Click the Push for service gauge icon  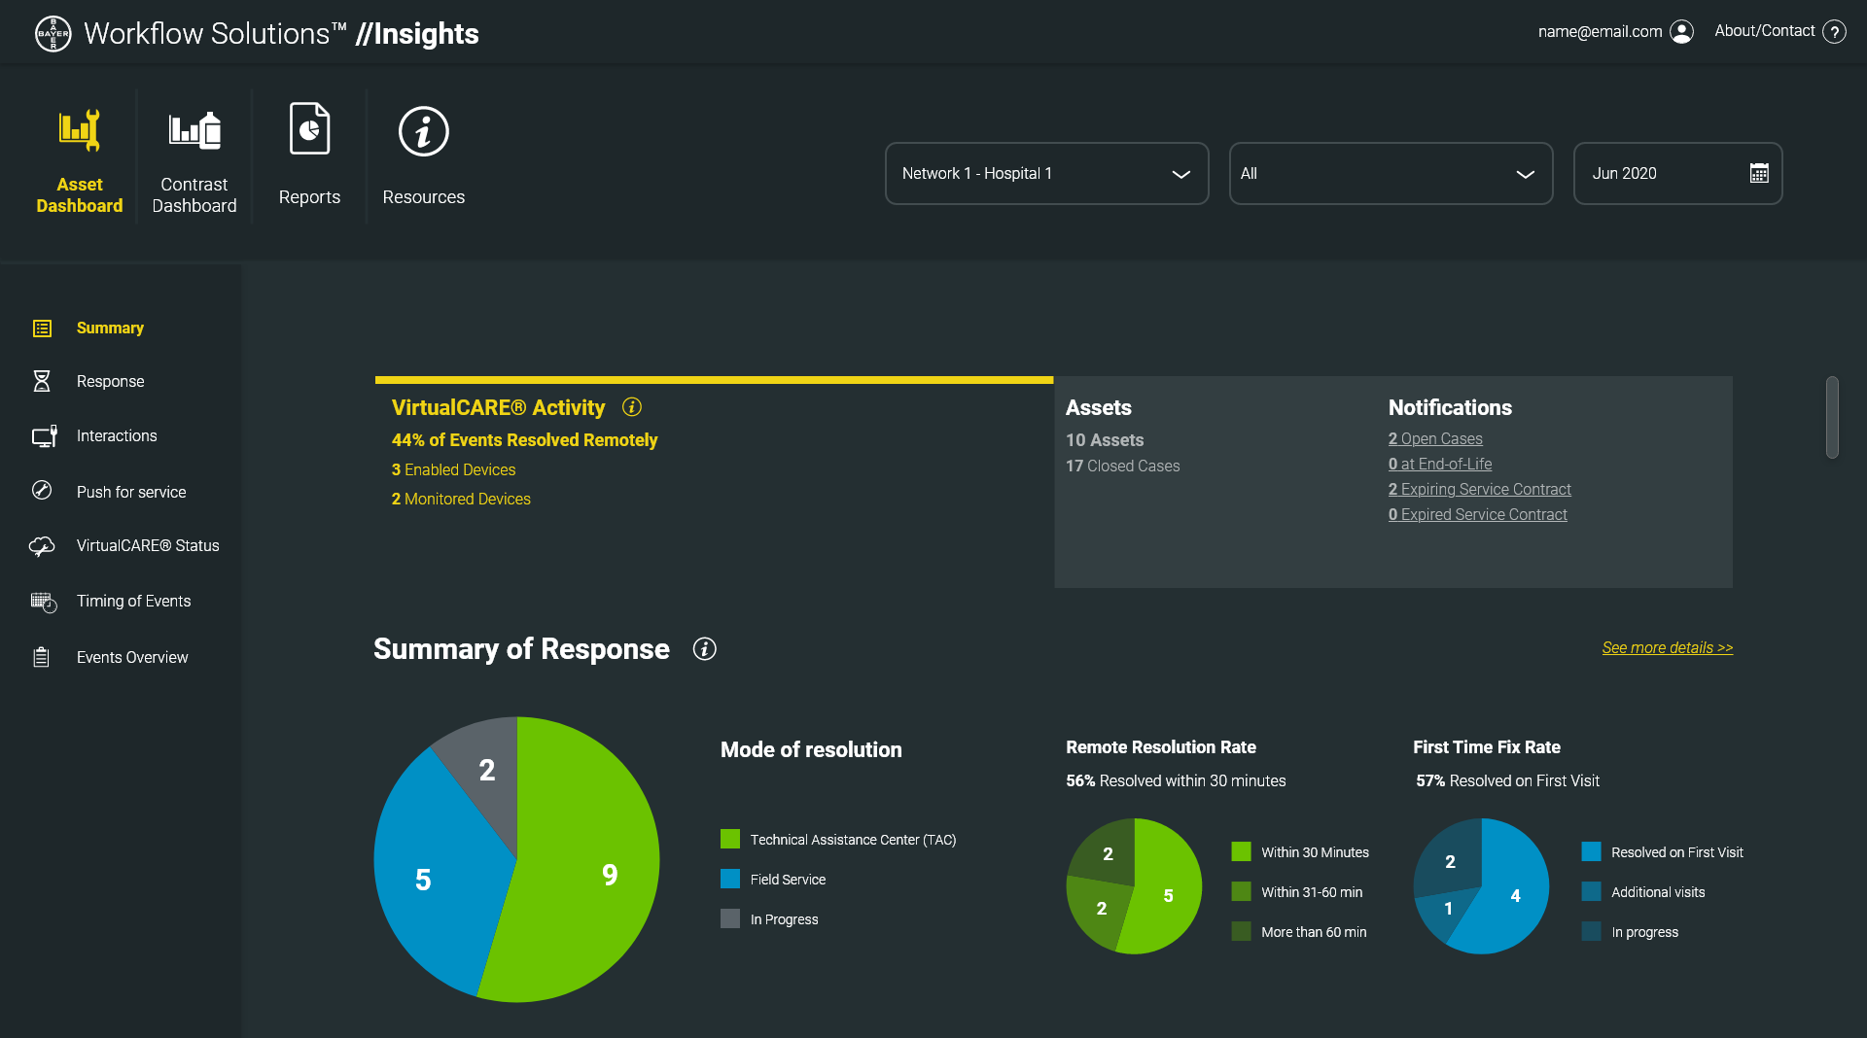42,490
